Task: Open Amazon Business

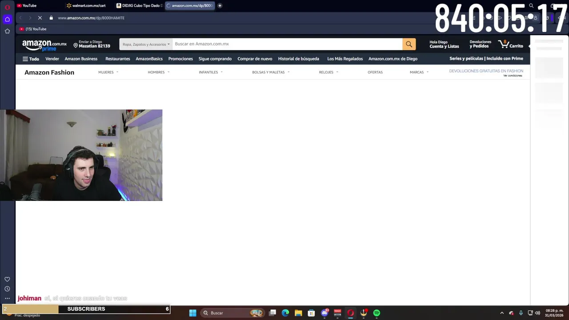Action: [x=81, y=59]
